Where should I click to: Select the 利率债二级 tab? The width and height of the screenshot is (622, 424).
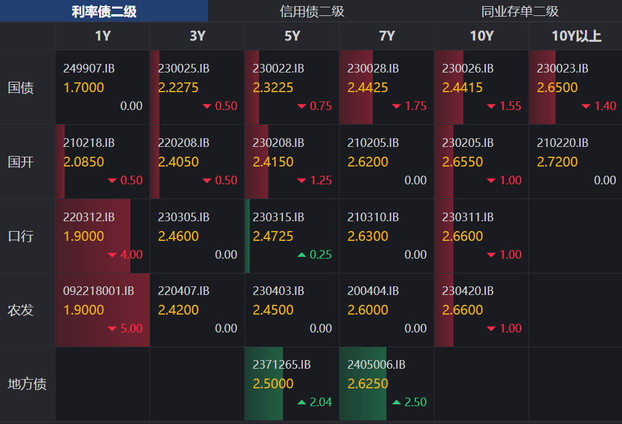click(103, 11)
